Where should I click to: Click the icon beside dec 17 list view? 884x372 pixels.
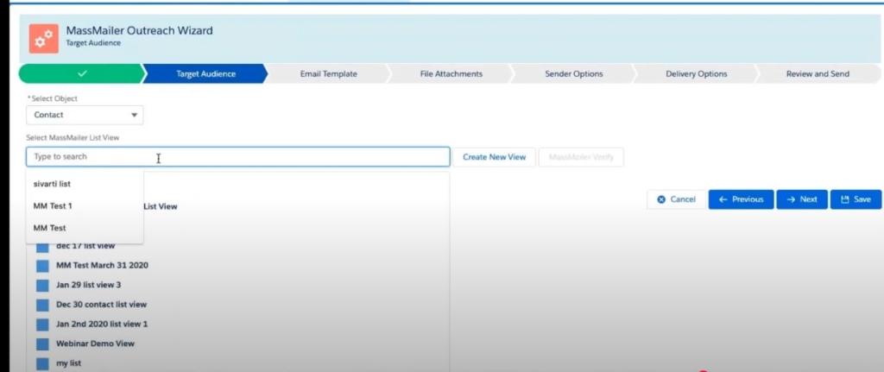click(43, 247)
